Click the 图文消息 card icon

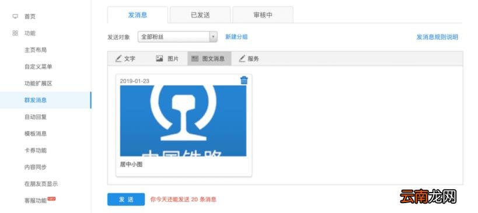(195, 59)
